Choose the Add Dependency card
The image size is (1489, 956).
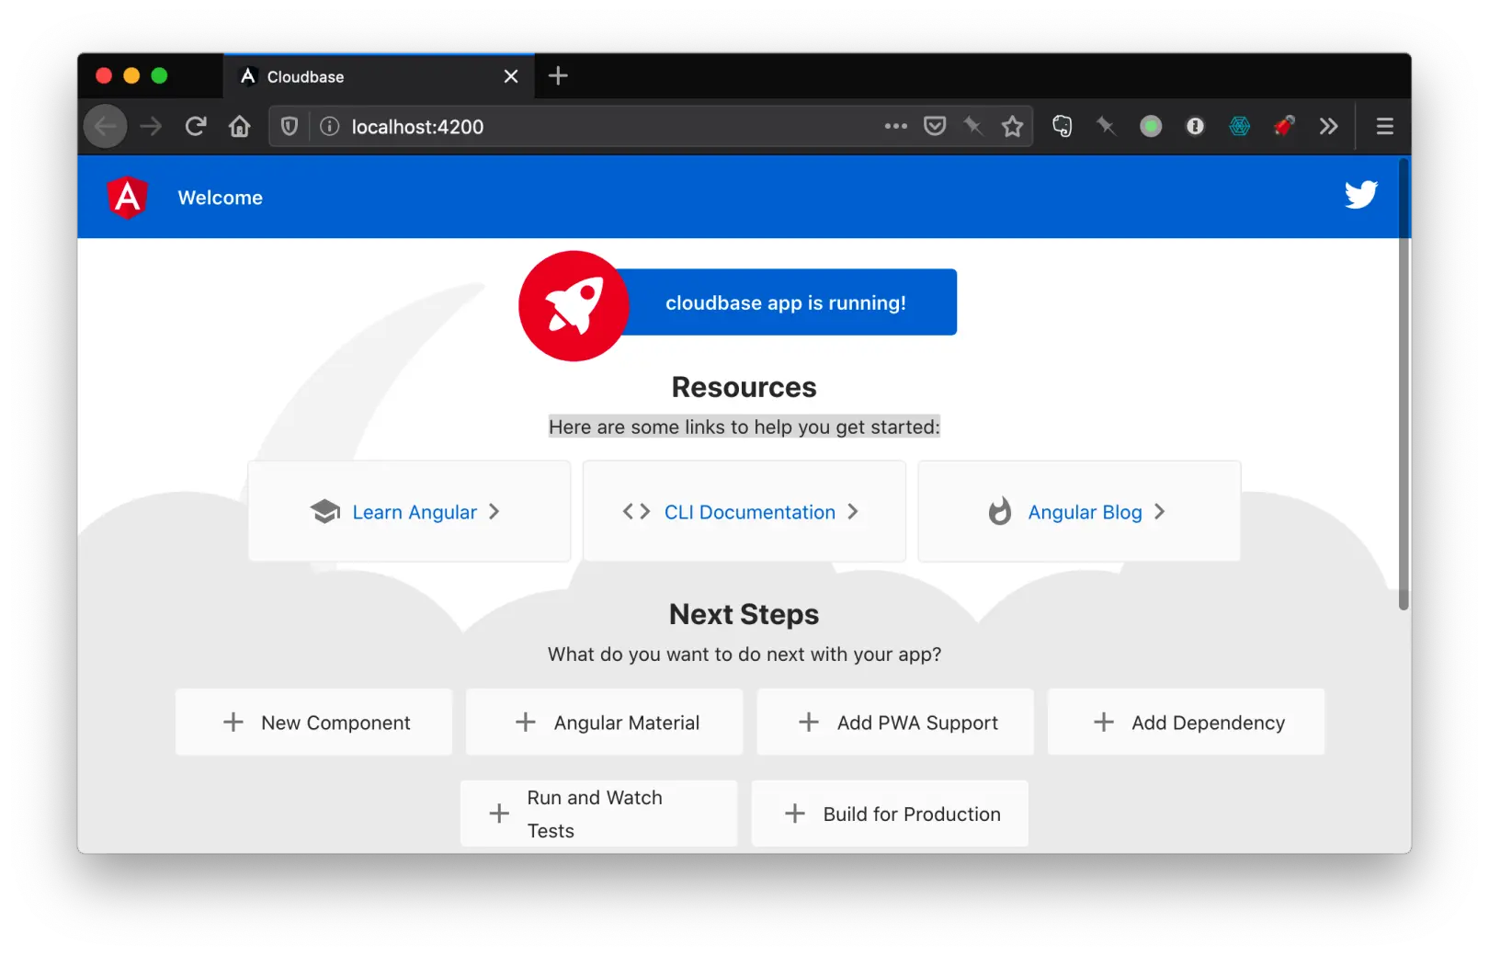click(x=1186, y=723)
